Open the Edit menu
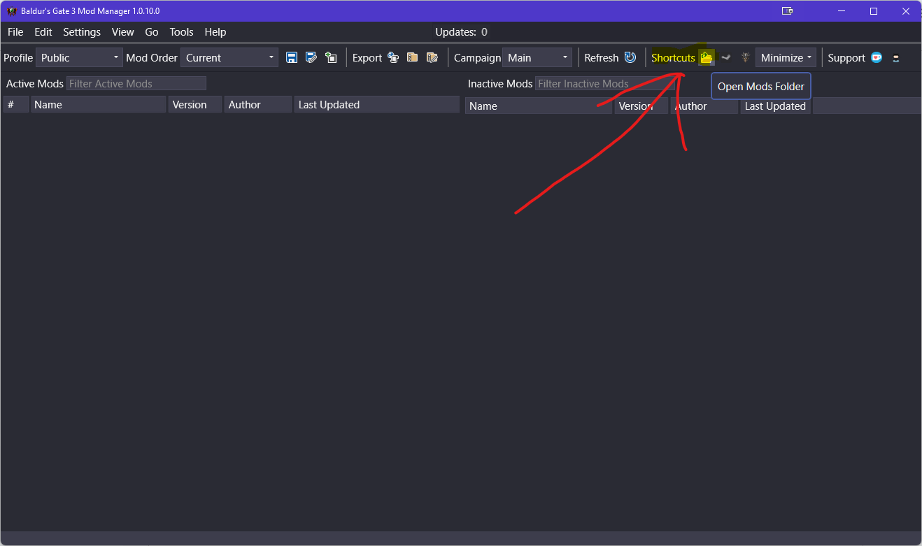This screenshot has height=546, width=922. 43,32
